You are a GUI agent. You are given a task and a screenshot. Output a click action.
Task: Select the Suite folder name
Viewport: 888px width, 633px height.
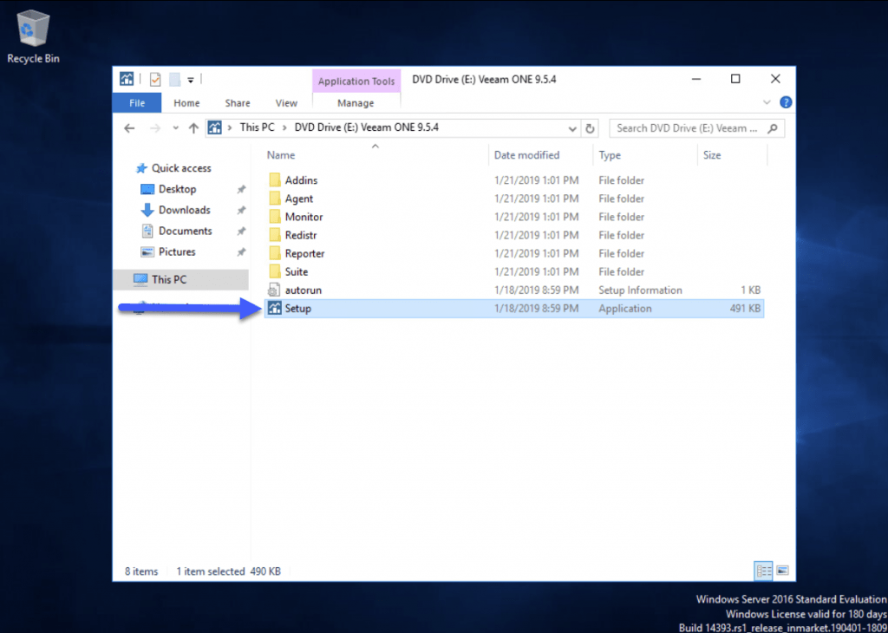pyautogui.click(x=297, y=271)
